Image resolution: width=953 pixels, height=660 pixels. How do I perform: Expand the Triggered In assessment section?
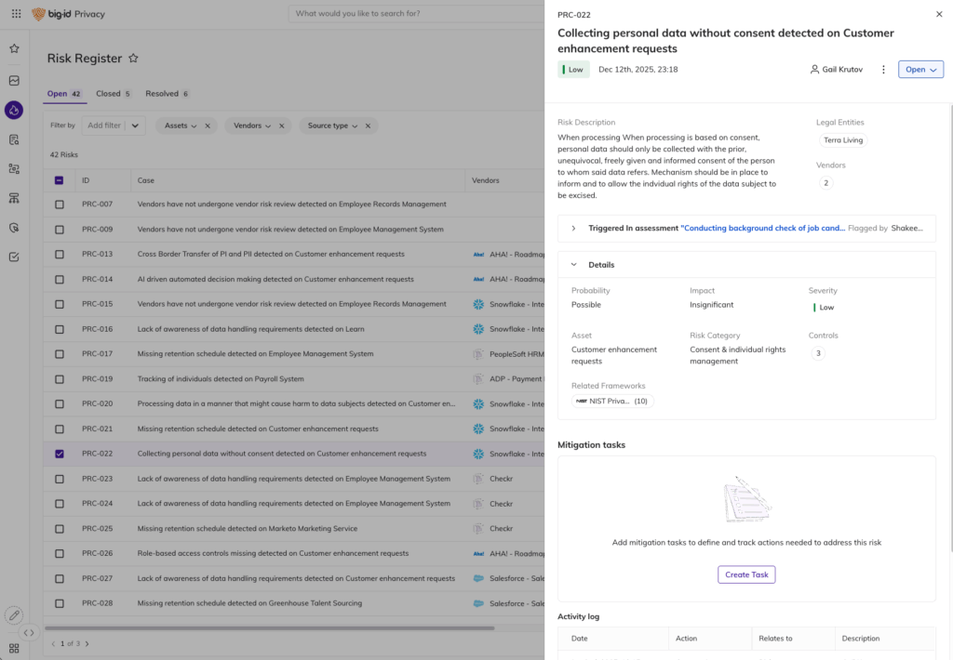(574, 228)
